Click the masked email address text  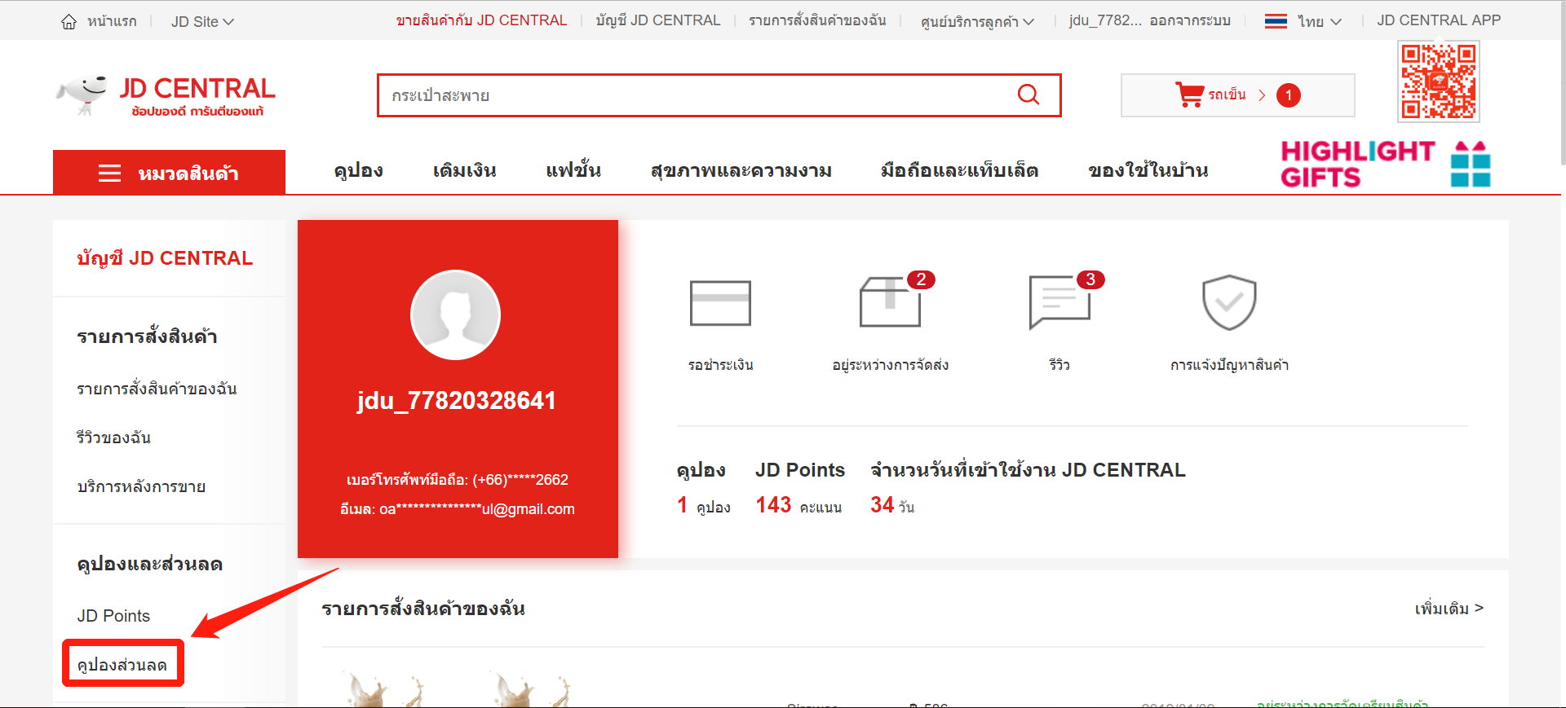[458, 509]
